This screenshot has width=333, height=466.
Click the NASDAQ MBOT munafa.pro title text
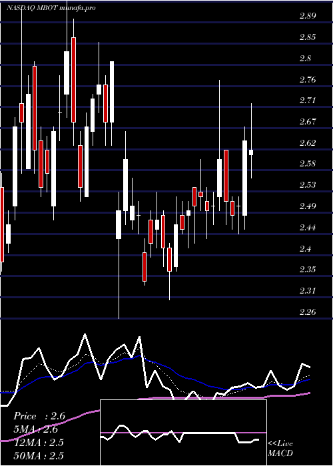pos(51,8)
